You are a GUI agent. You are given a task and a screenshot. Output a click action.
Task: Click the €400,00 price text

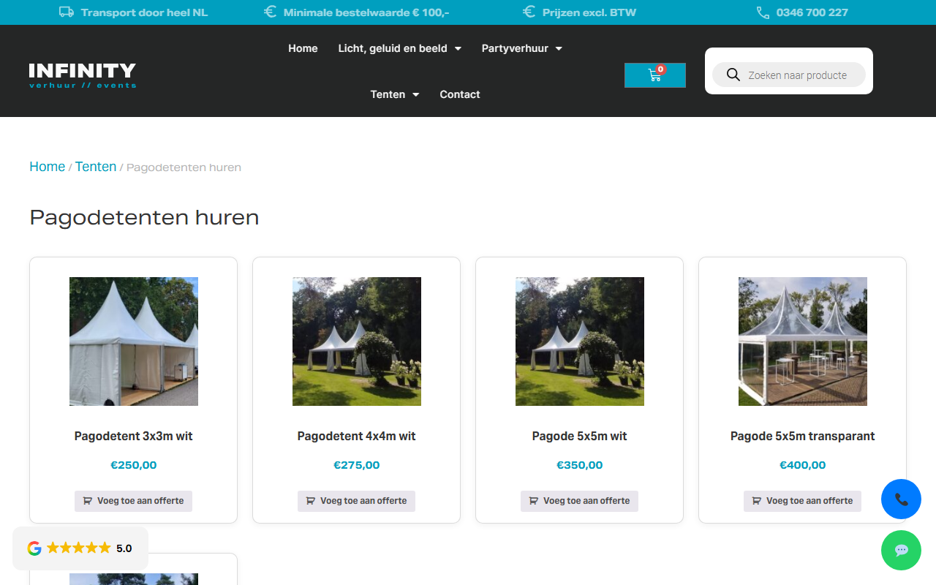point(803,465)
